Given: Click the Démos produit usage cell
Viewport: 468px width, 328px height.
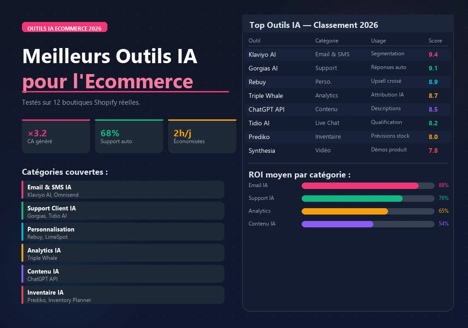Looking at the screenshot, I should (388, 150).
